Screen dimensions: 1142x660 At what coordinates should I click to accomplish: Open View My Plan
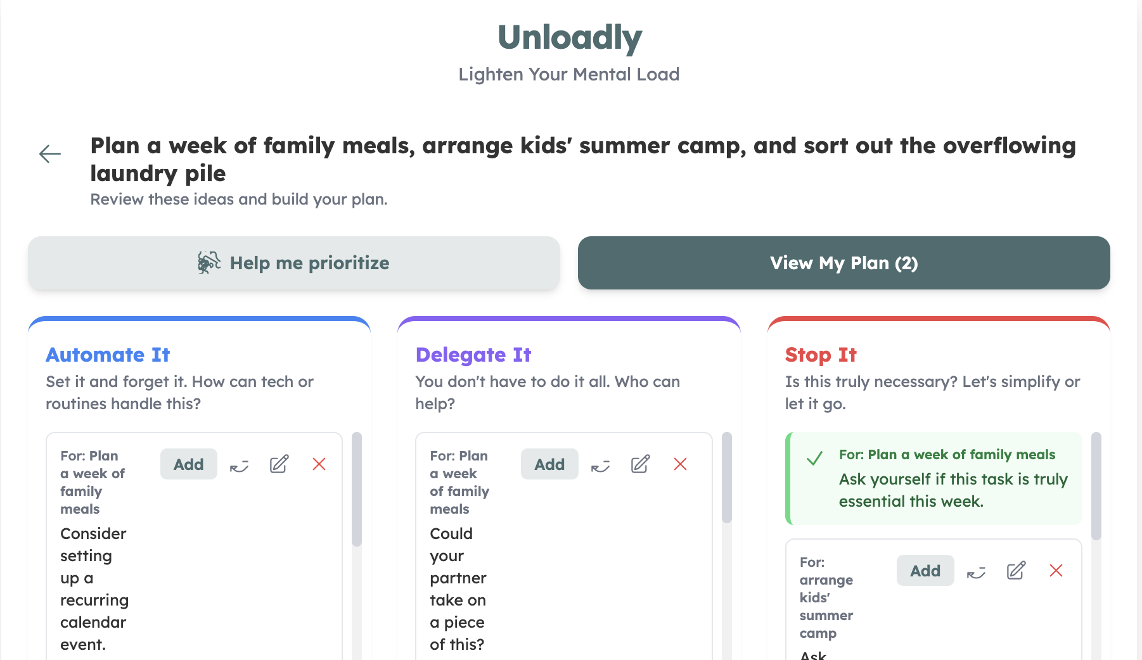(844, 262)
